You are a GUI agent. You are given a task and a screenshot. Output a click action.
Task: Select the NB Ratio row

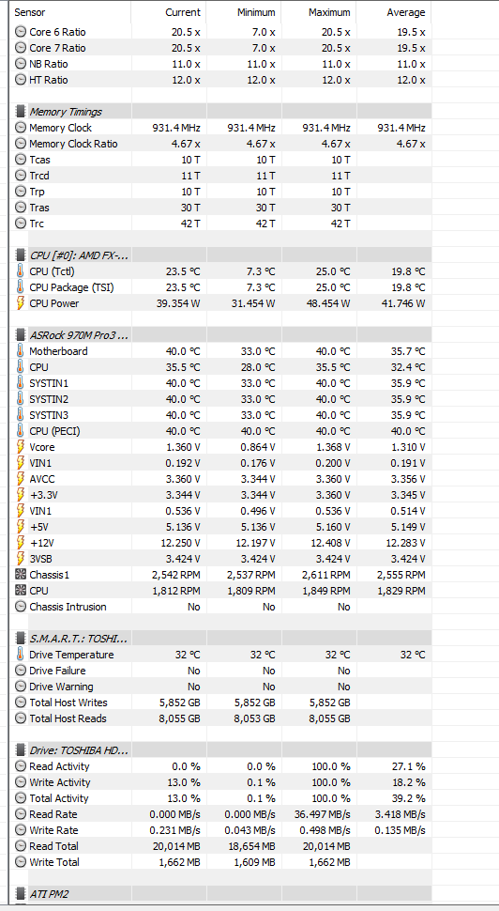(221, 64)
